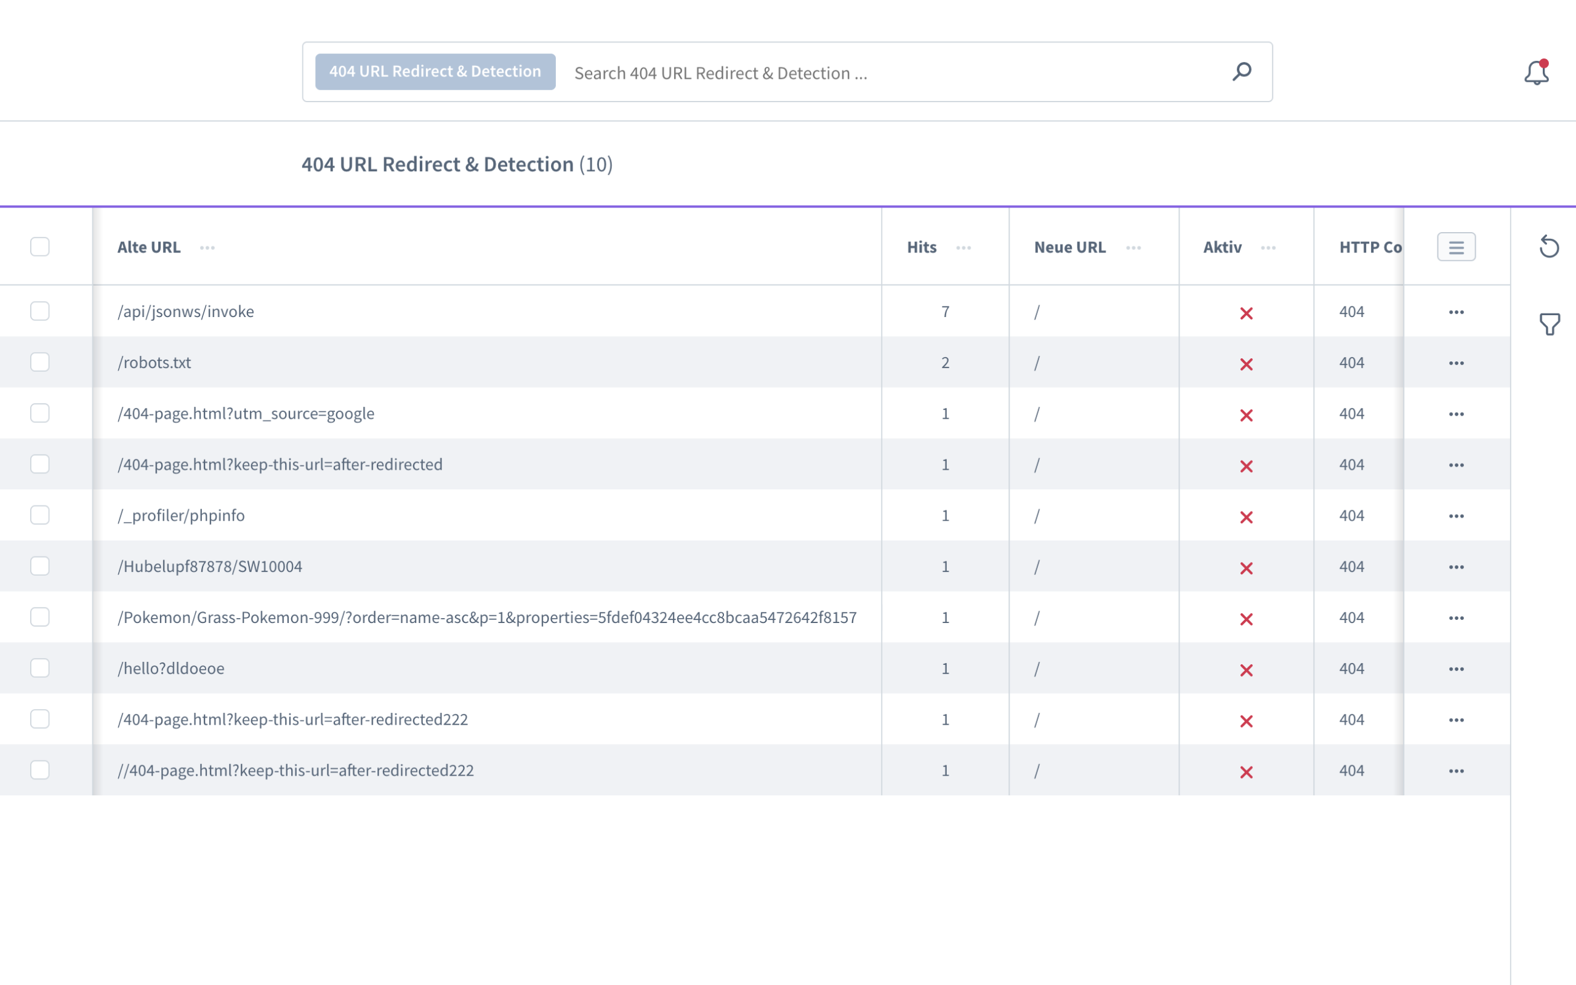Open actions menu for /_profiler/phpinfo row
Screen dimensions: 1576x985
pos(1456,516)
